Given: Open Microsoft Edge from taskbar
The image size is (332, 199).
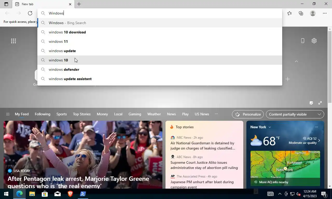Looking at the screenshot, I should (x=19, y=194).
